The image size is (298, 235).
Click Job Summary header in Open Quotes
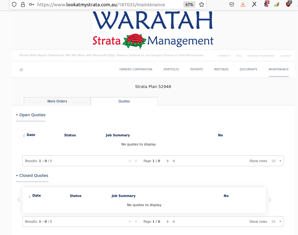pos(118,135)
